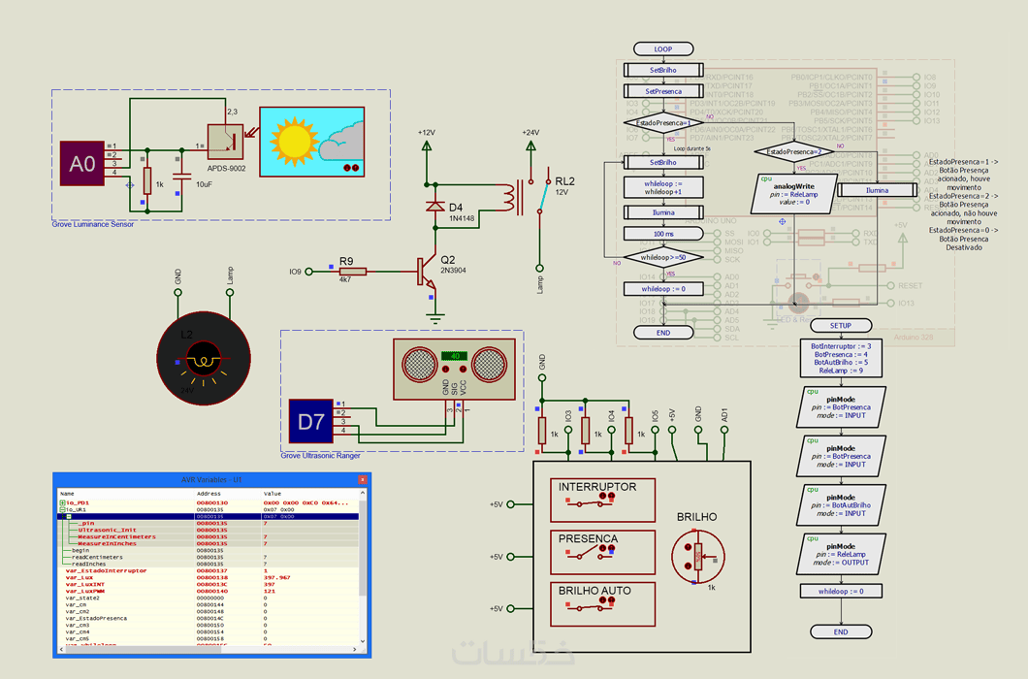This screenshot has height=679, width=1028.
Task: Close the AVR Variables window
Action: (362, 479)
